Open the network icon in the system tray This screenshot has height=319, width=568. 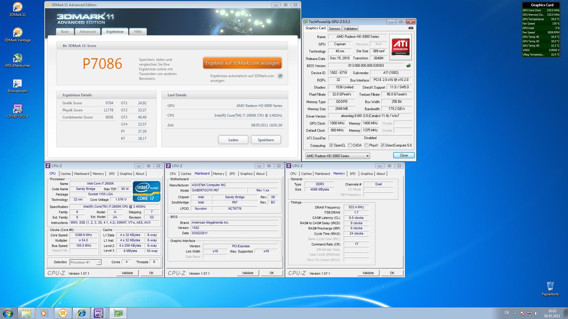tap(530, 314)
